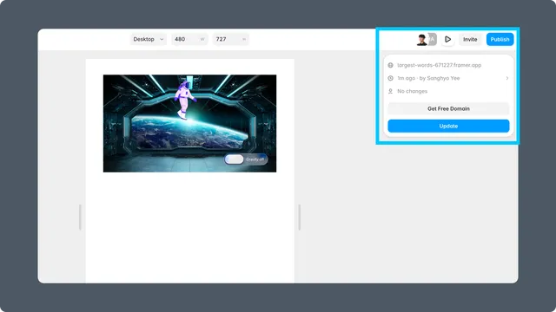556x312 pixels.
Task: Click the Invite button
Action: (470, 39)
